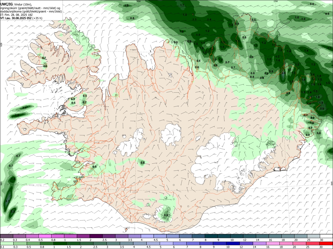
Task: Click the '1.0' value at the top edge
Action: point(126,5)
